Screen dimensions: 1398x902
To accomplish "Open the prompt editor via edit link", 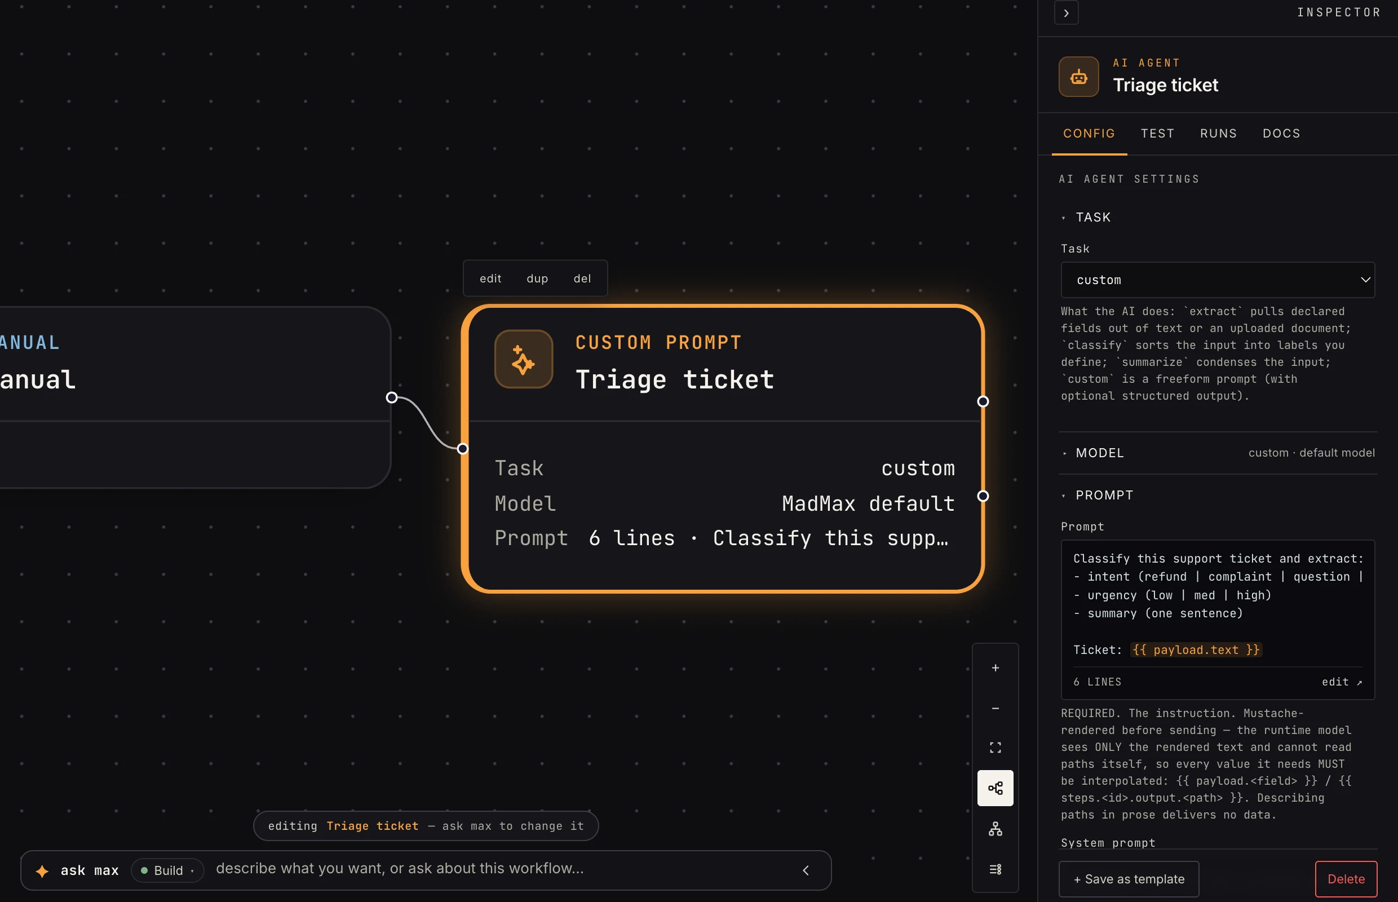I will pos(1342,682).
